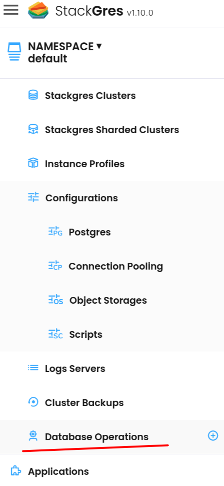Click the Sharded Clusters icon
The height and width of the screenshot is (486, 224).
(x=33, y=129)
